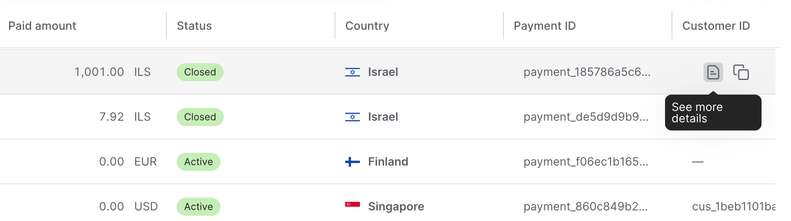Screen dimensions: 791x221
Task: Click Active status badge in Finland row
Action: pyautogui.click(x=198, y=162)
